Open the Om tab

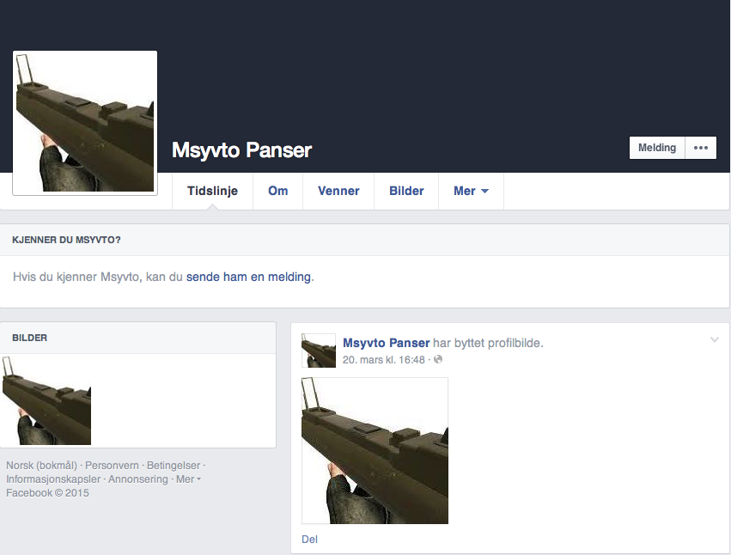coord(277,192)
